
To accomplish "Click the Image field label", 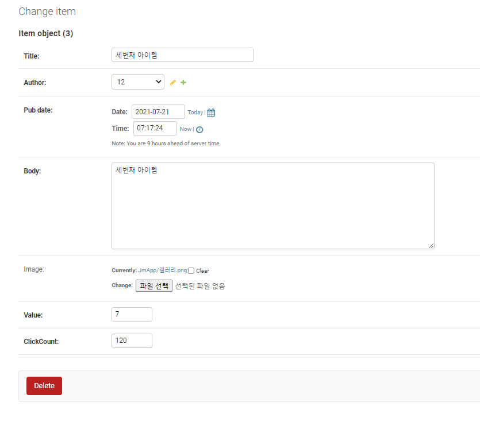I will [34, 269].
